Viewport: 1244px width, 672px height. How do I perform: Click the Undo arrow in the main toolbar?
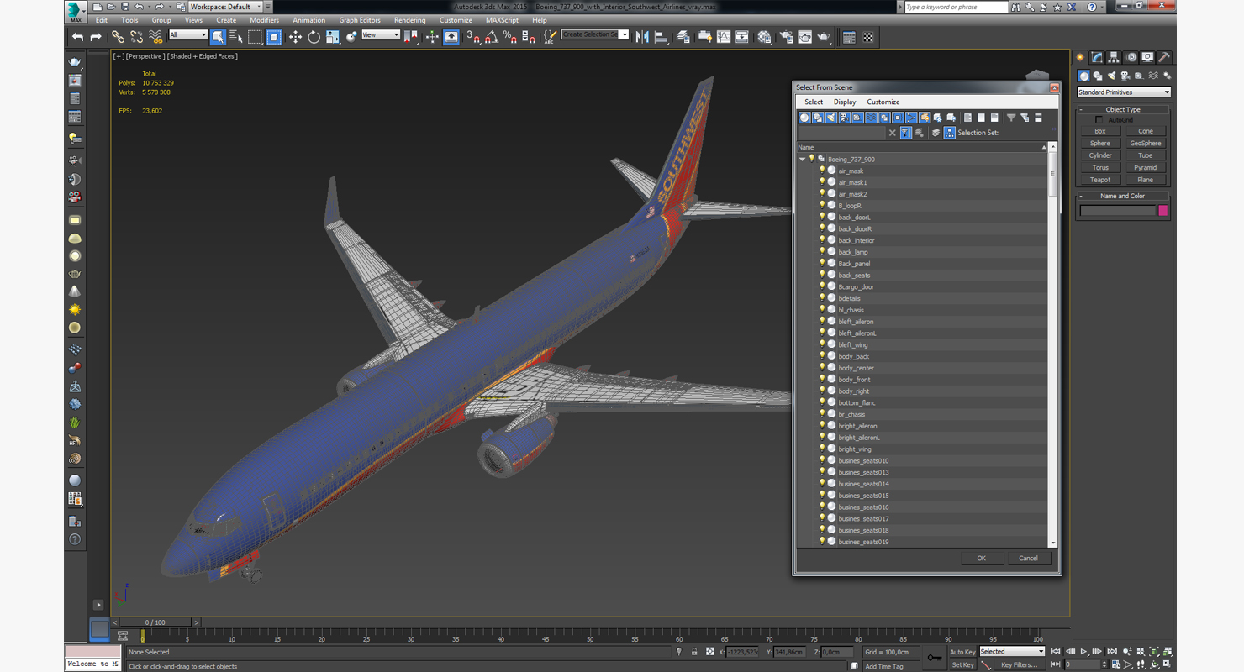[78, 37]
